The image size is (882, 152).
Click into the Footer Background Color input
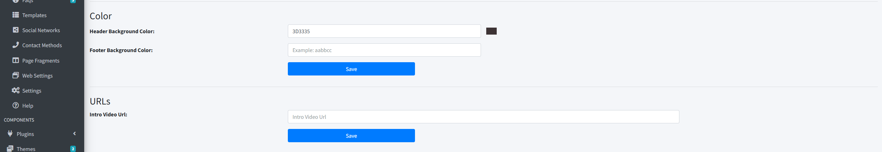(x=384, y=50)
